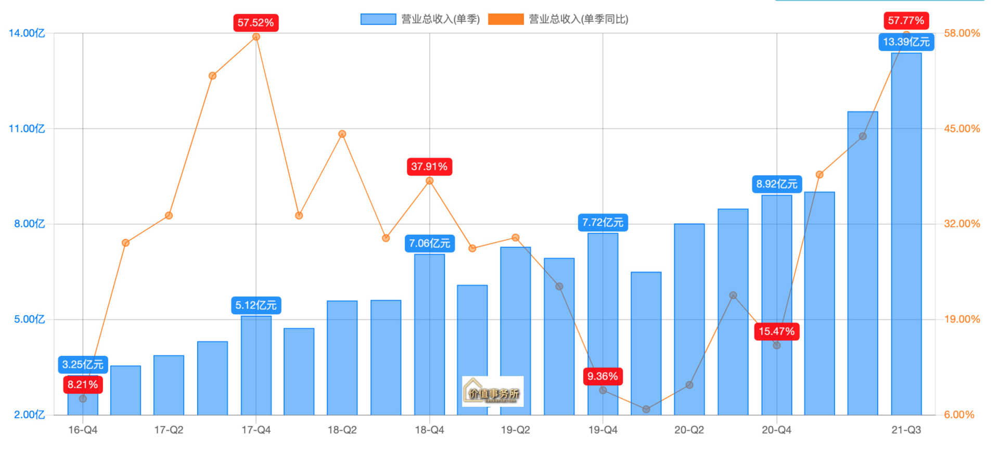Click the 9.36% data label
This screenshot has width=999, height=450.
[x=603, y=377]
